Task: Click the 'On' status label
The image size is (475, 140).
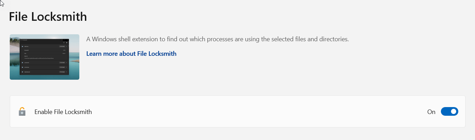Action: [431, 112]
